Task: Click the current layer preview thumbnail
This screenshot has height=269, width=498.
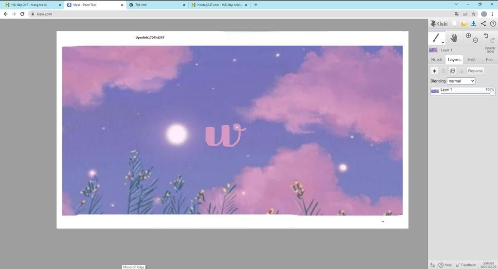Action: click(433, 50)
